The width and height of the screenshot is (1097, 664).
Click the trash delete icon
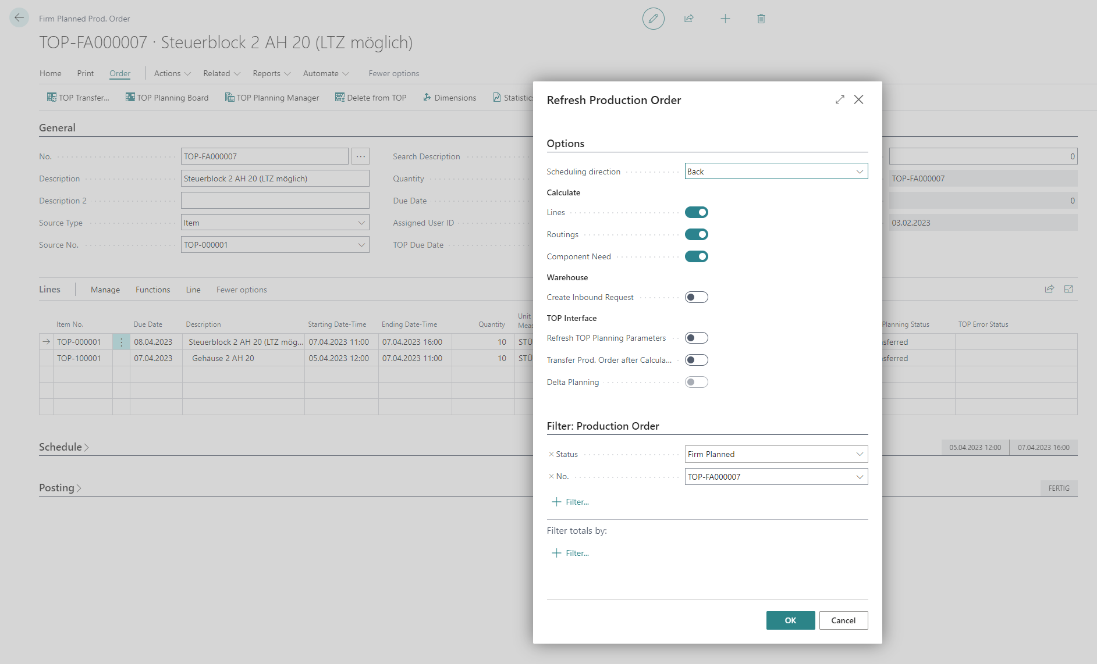761,19
